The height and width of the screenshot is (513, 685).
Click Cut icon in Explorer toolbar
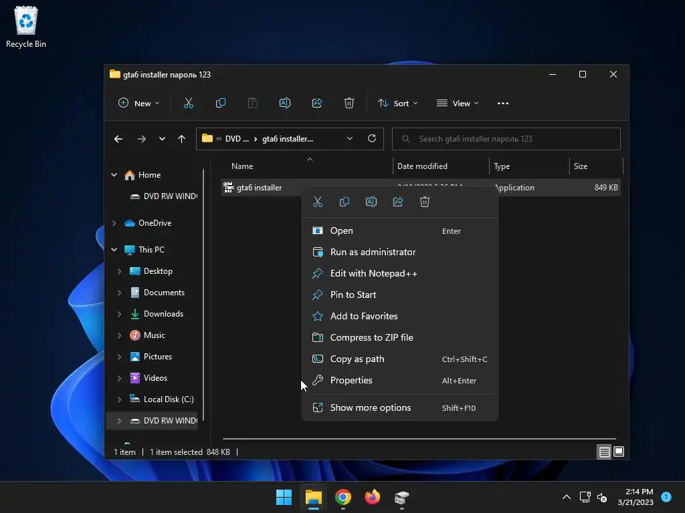click(188, 104)
